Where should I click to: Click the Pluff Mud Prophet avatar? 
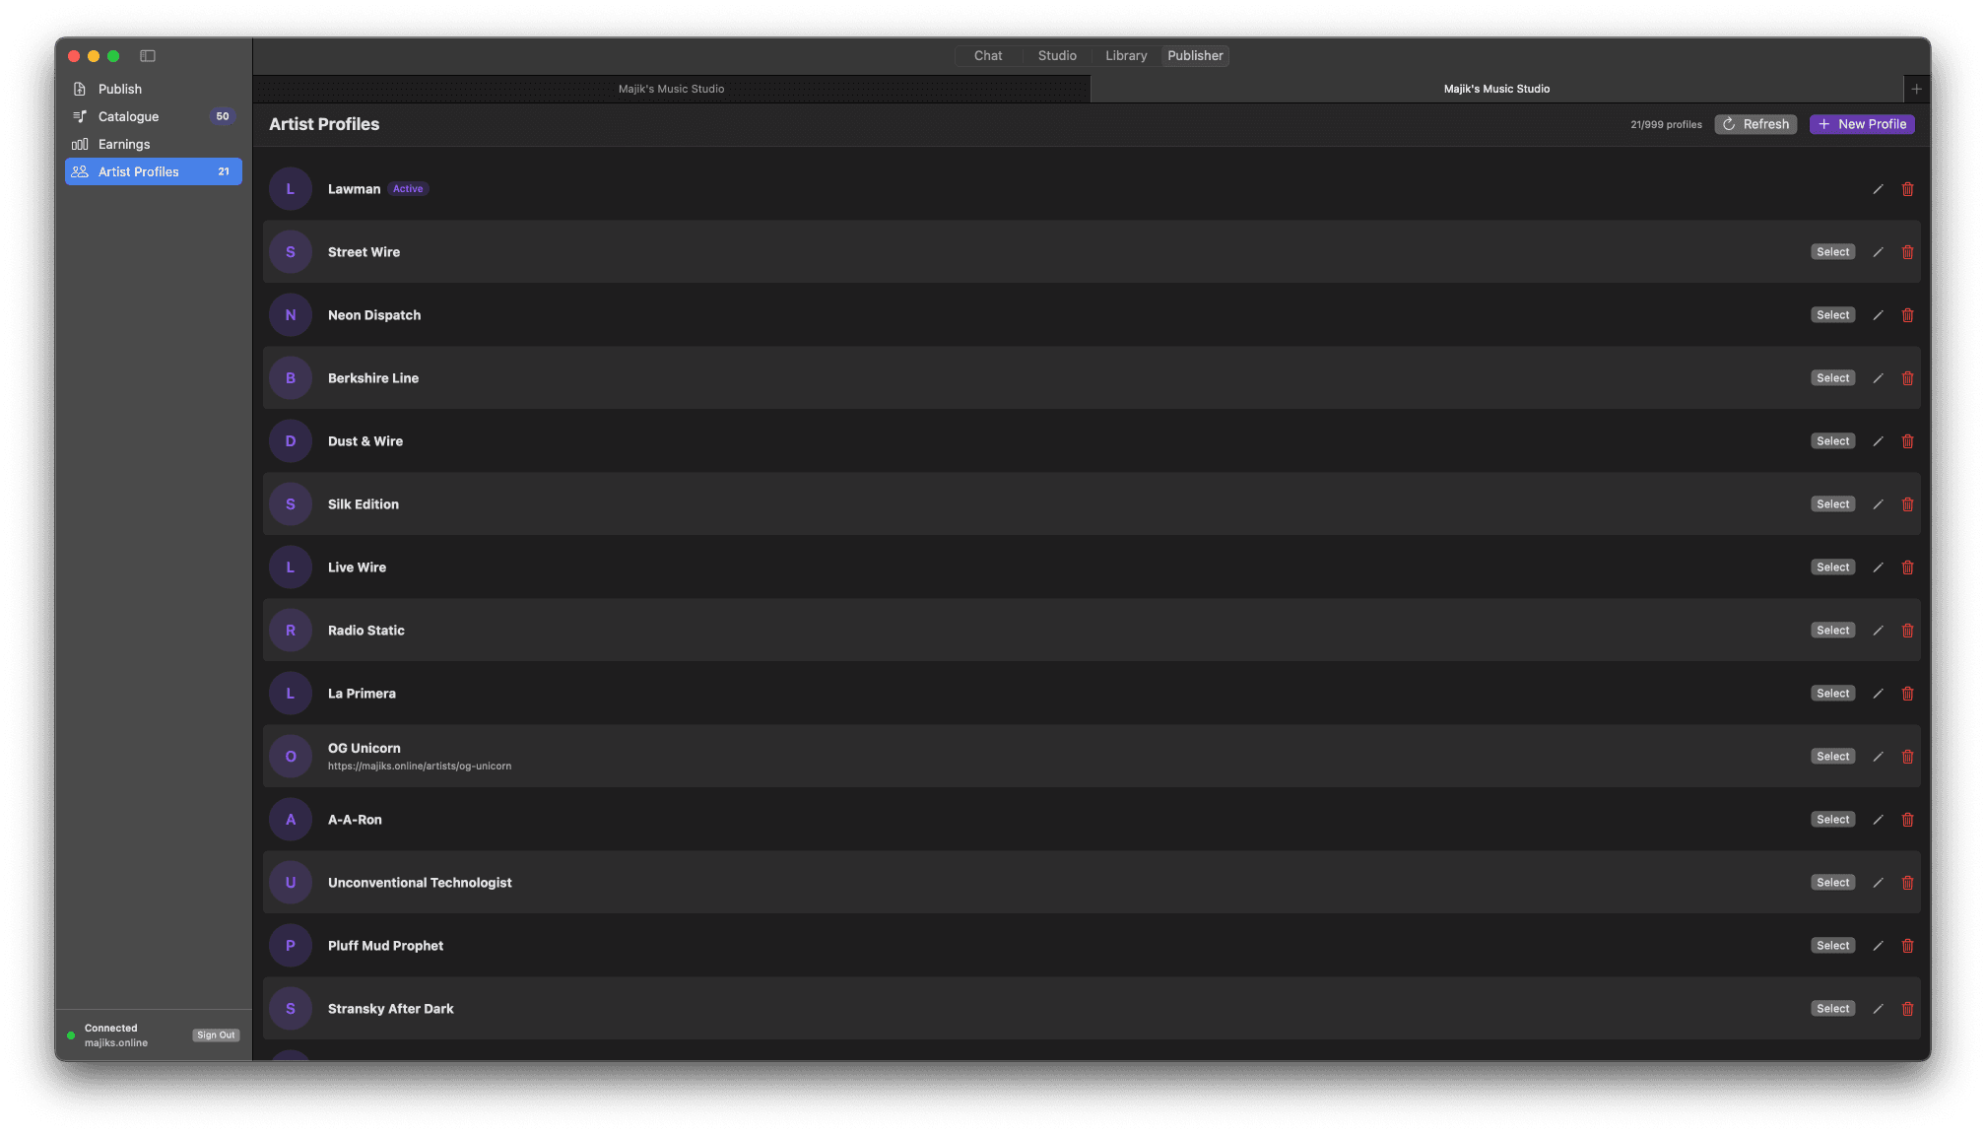tap(291, 946)
